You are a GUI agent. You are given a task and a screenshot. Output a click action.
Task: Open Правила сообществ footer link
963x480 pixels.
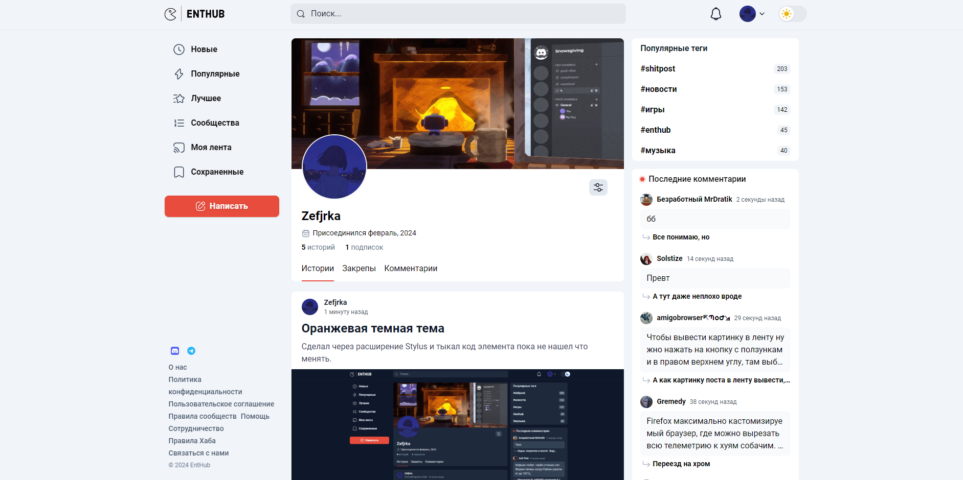pos(203,417)
